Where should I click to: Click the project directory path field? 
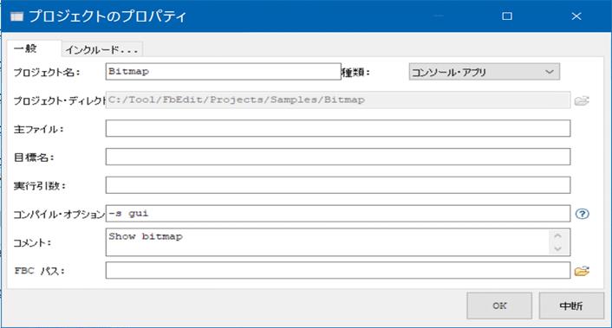338,100
